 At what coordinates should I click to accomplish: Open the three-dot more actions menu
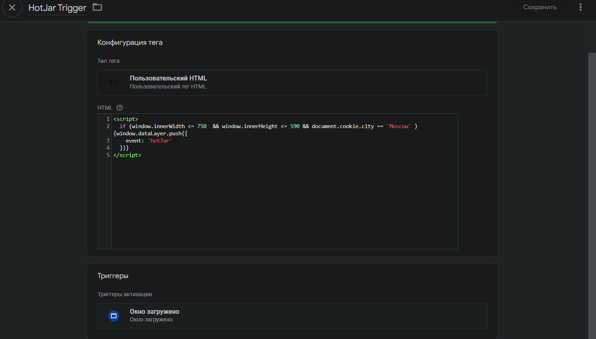click(x=580, y=7)
